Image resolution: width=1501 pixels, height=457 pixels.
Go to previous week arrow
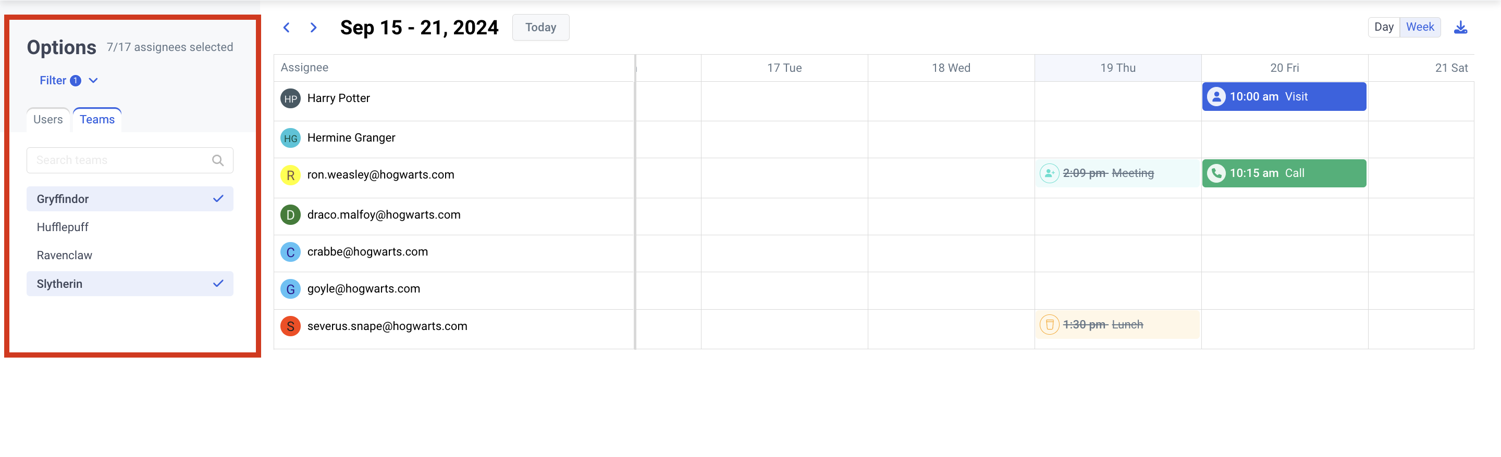click(286, 28)
